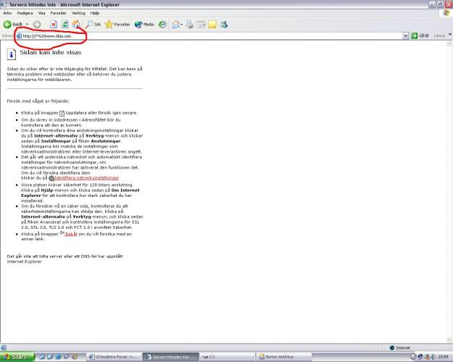Open Favoriter star in toolbar
The width and height of the screenshot is (453, 362).
tap(117, 25)
